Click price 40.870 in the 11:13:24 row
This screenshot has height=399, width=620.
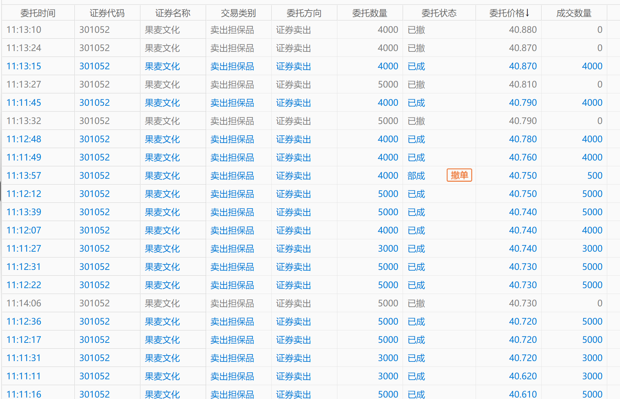pos(523,48)
